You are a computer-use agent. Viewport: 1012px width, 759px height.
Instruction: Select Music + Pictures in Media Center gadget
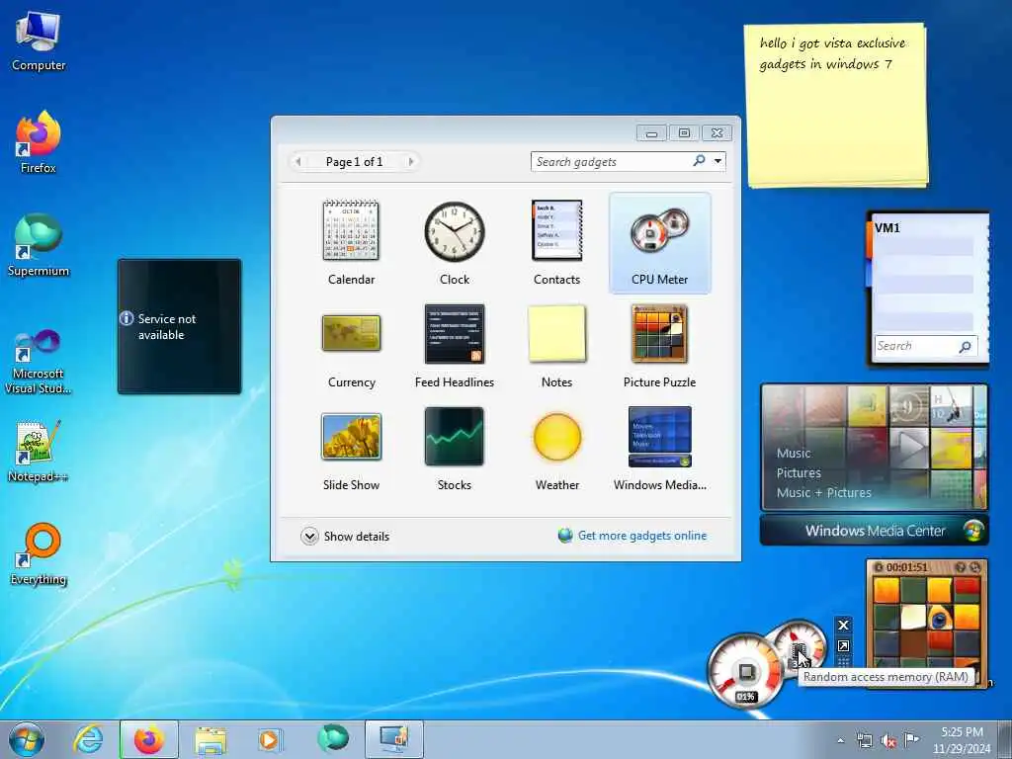point(823,493)
